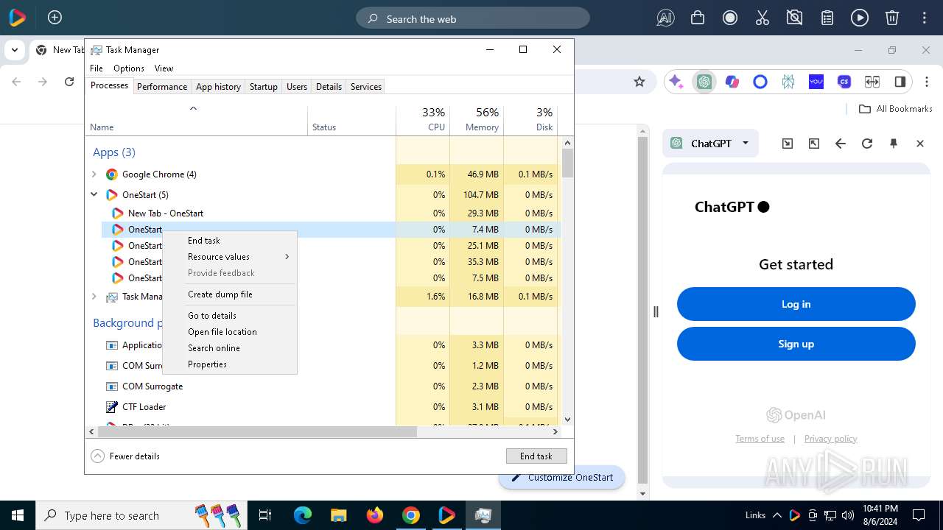Click the crossed-out camera icon
The width and height of the screenshot is (943, 530).
795,18
